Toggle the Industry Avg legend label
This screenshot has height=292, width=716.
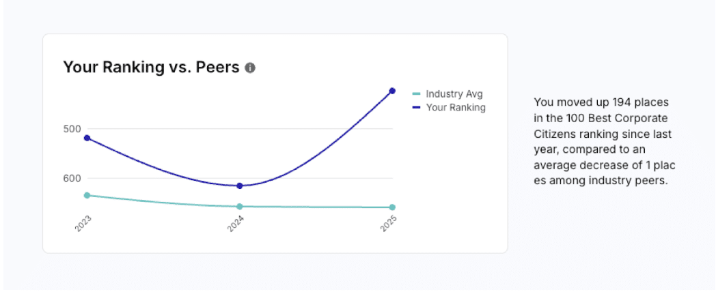pyautogui.click(x=454, y=94)
